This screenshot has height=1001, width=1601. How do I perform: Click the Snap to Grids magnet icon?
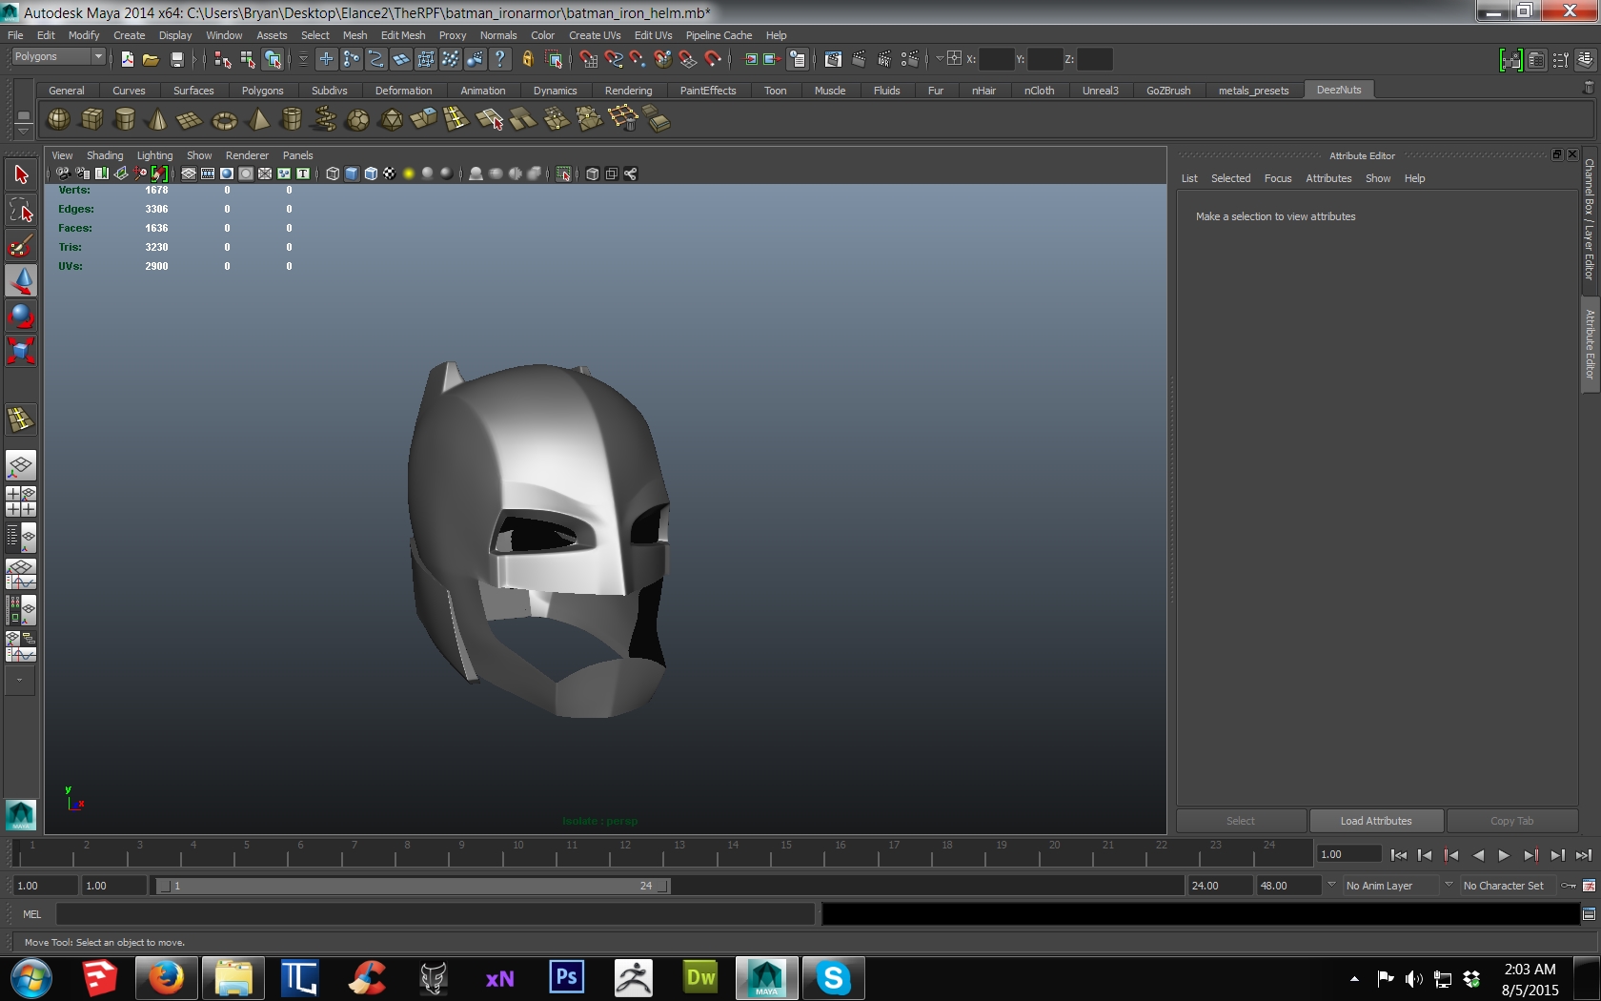(x=589, y=59)
